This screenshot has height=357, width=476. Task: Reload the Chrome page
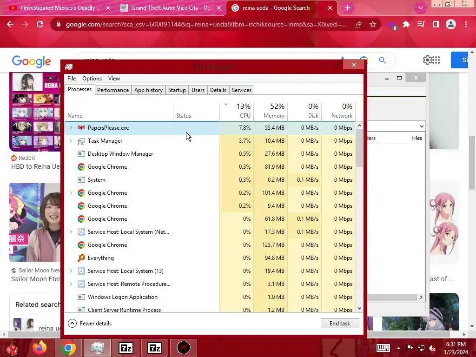(40, 24)
